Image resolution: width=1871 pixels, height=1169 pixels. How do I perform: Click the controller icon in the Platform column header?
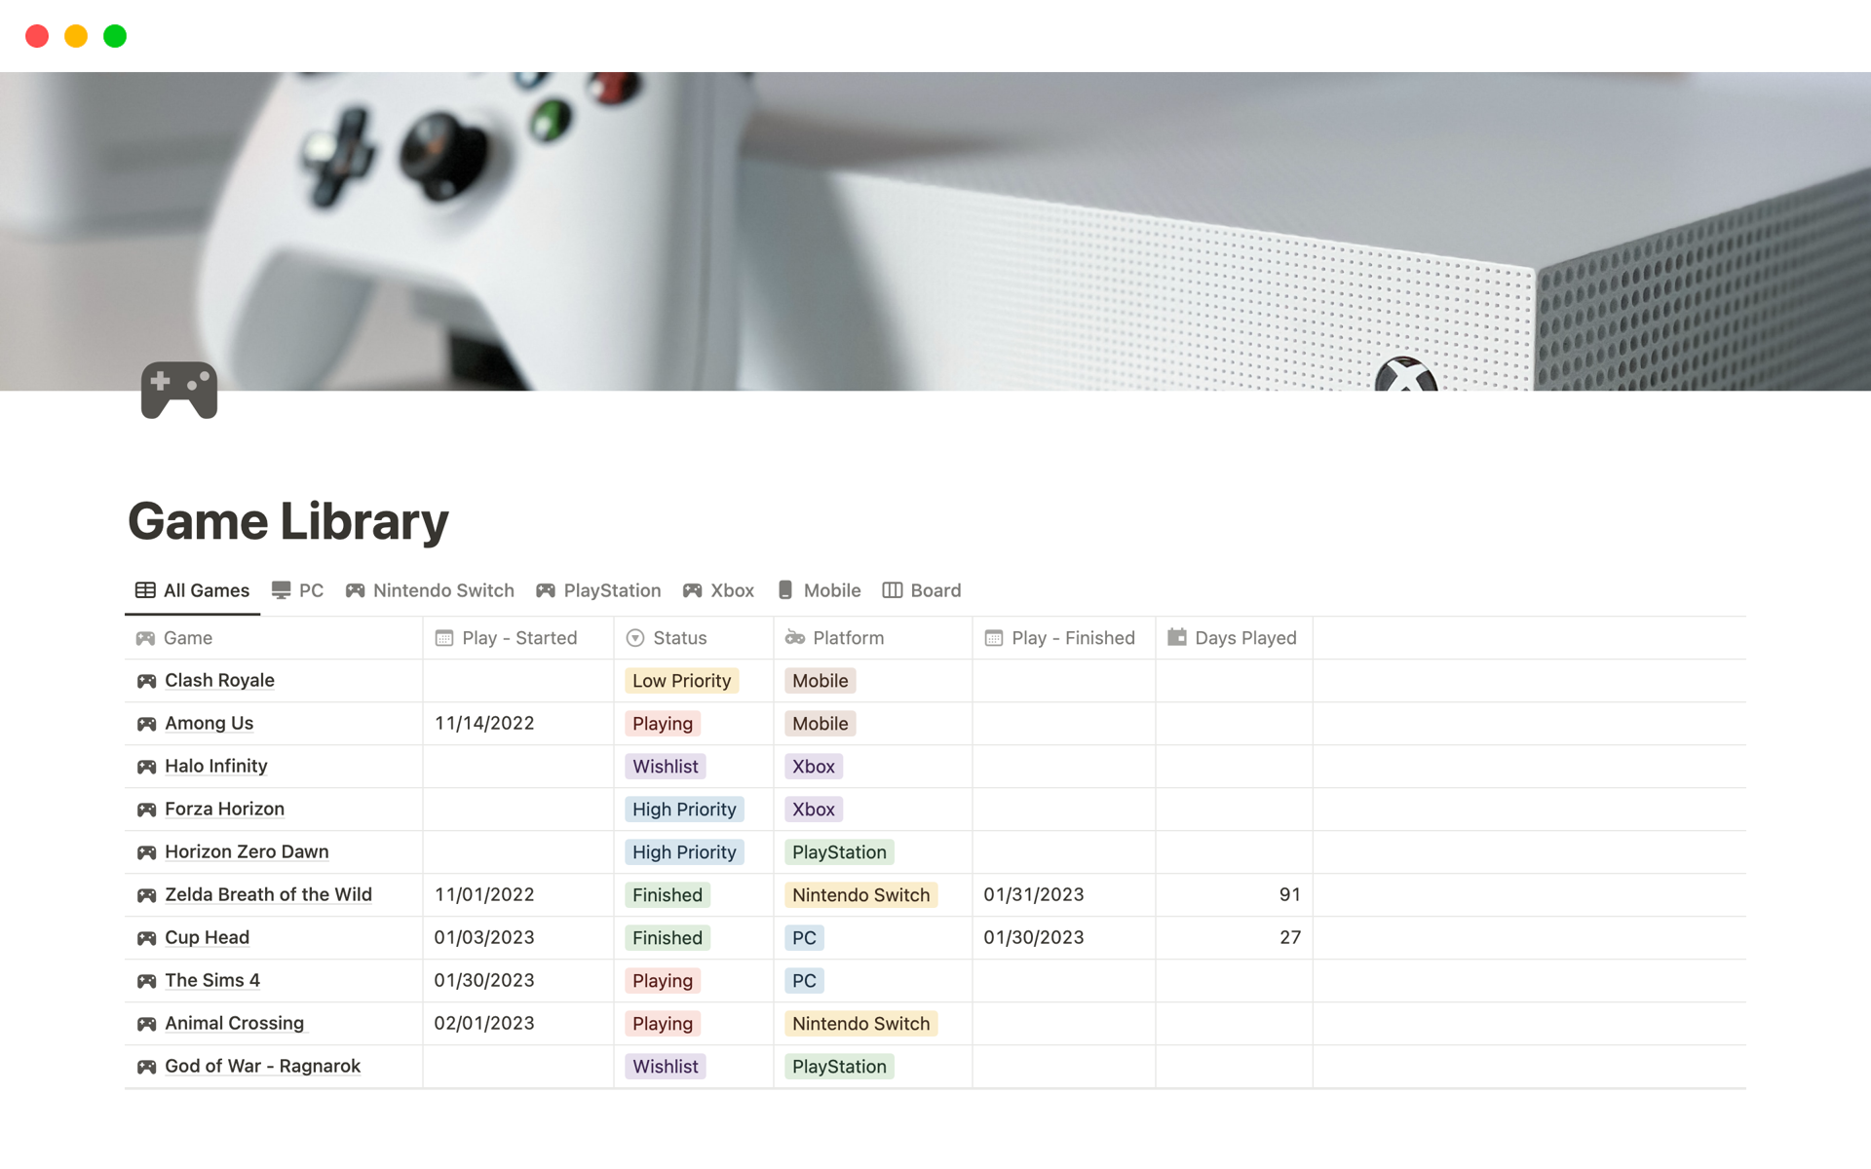pyautogui.click(x=794, y=638)
